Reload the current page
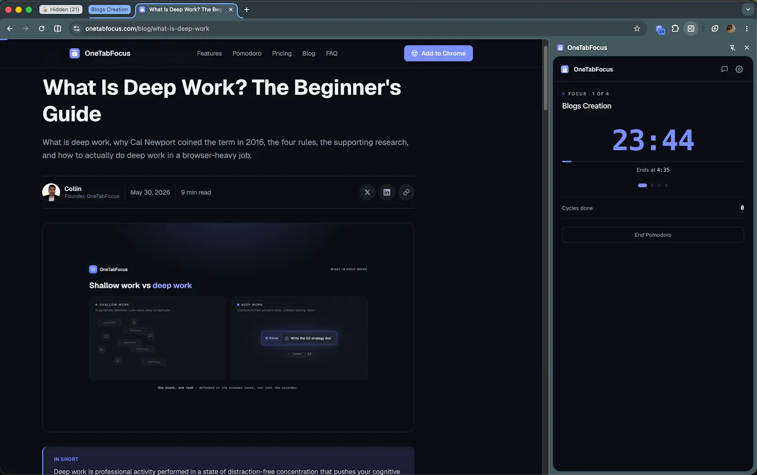Viewport: 757px width, 475px height. [x=42, y=28]
